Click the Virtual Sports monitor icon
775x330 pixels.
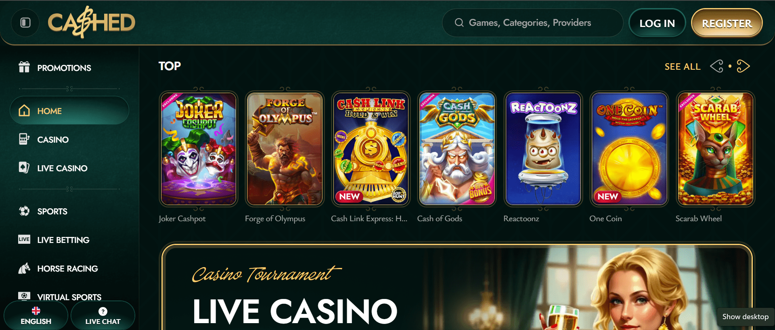tap(24, 296)
